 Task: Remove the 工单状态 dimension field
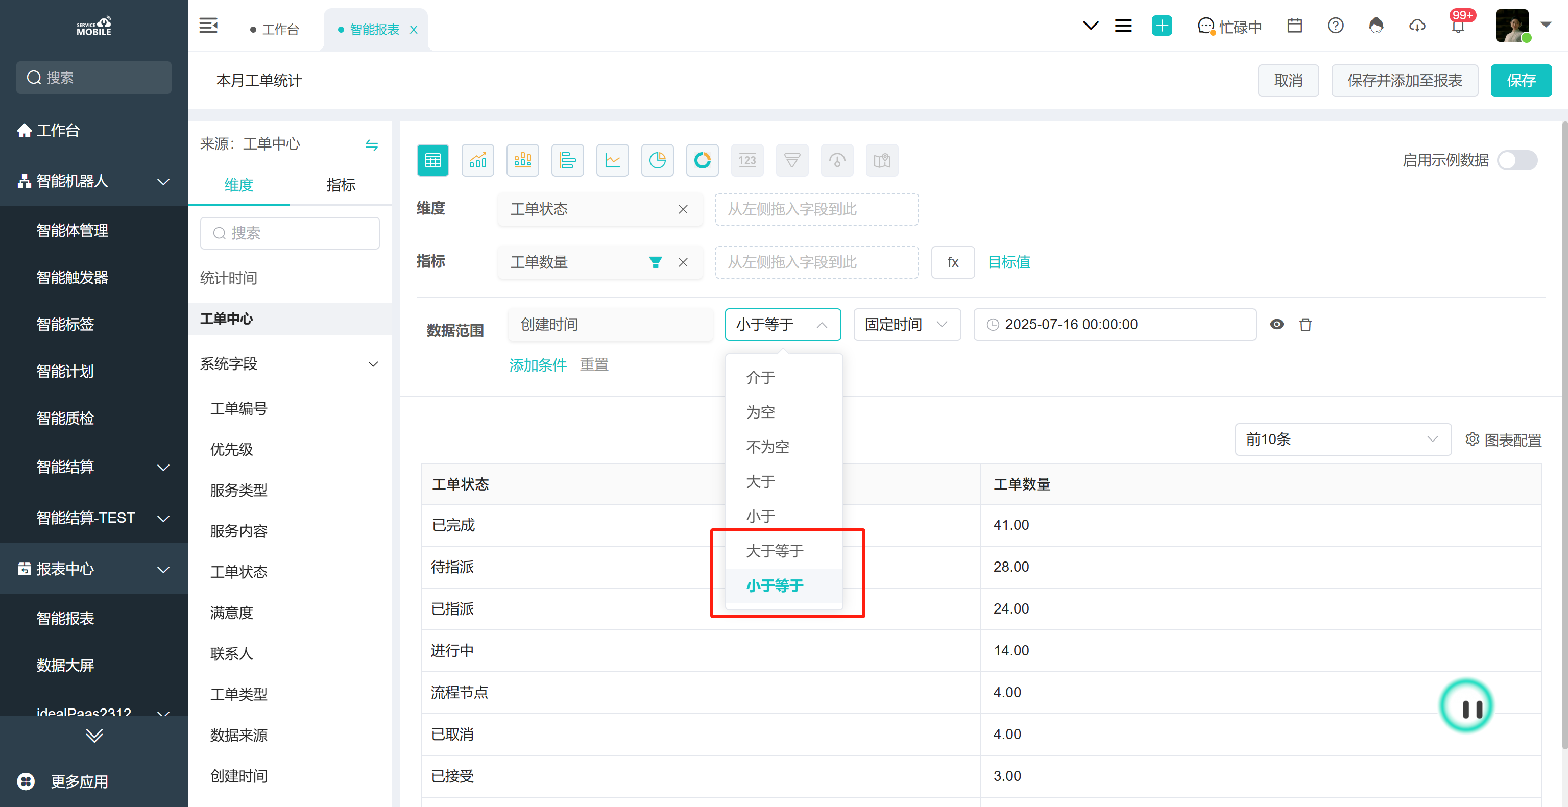pos(683,209)
